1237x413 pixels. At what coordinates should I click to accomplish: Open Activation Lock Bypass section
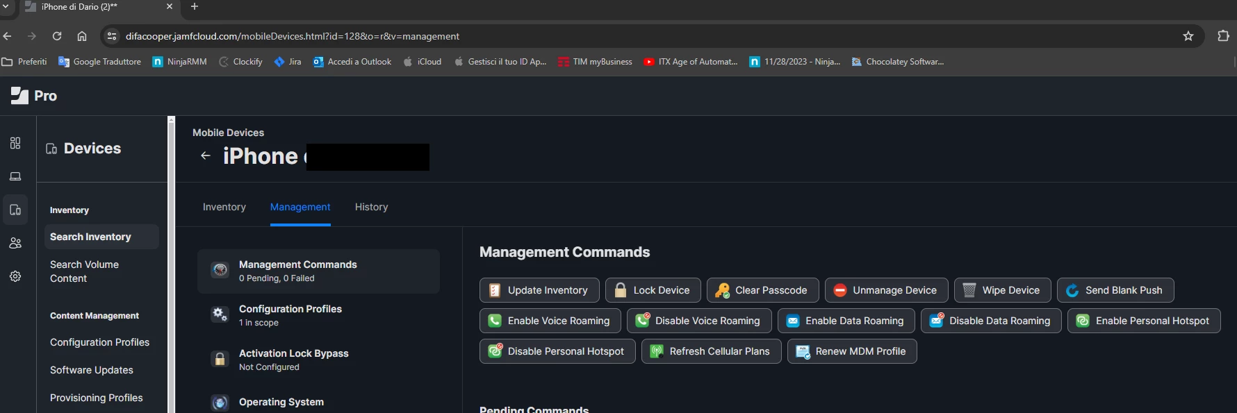coord(318,360)
